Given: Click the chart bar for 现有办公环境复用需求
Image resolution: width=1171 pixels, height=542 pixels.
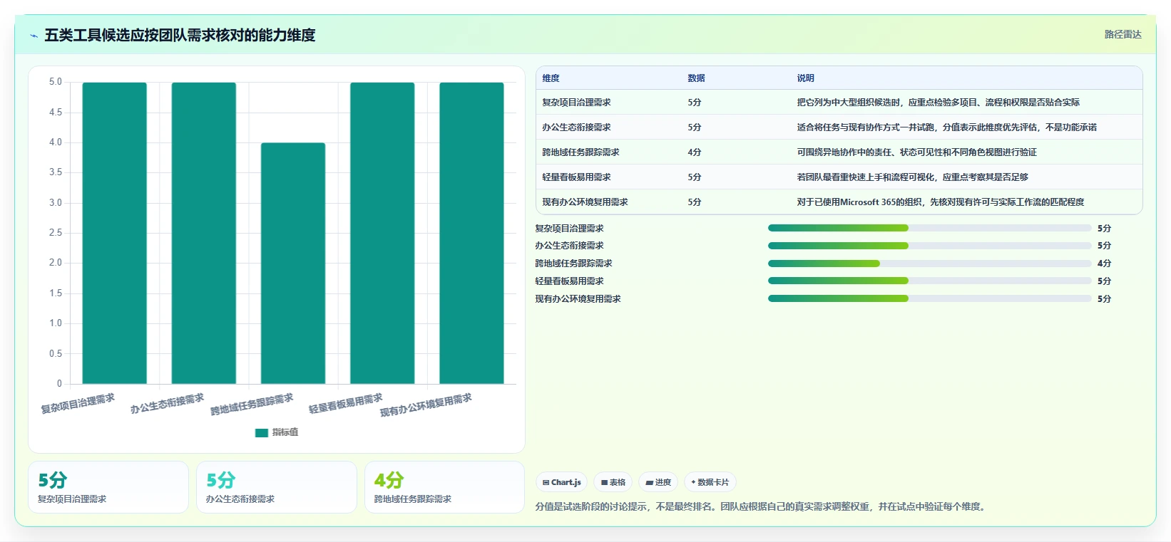Looking at the screenshot, I should [x=471, y=233].
